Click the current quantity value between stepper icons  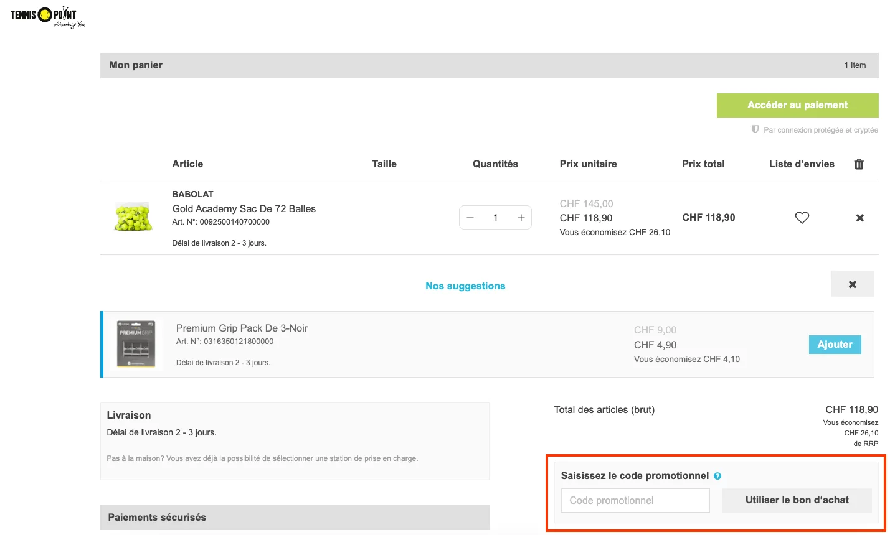(495, 217)
